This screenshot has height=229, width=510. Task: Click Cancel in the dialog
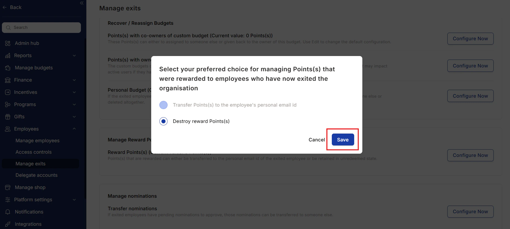tap(317, 140)
